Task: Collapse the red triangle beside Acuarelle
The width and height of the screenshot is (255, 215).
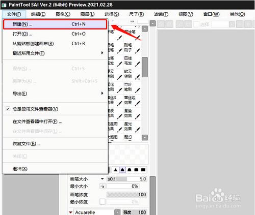Action: pos(70,212)
